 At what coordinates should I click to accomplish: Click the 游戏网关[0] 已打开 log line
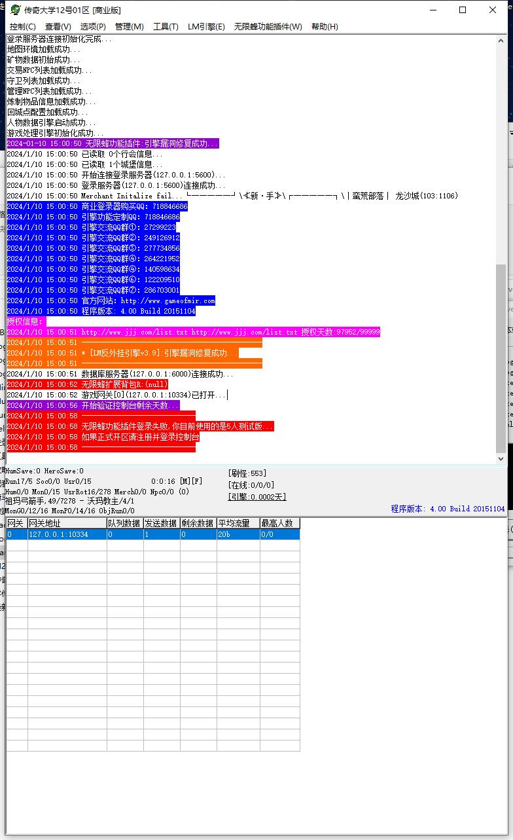116,395
